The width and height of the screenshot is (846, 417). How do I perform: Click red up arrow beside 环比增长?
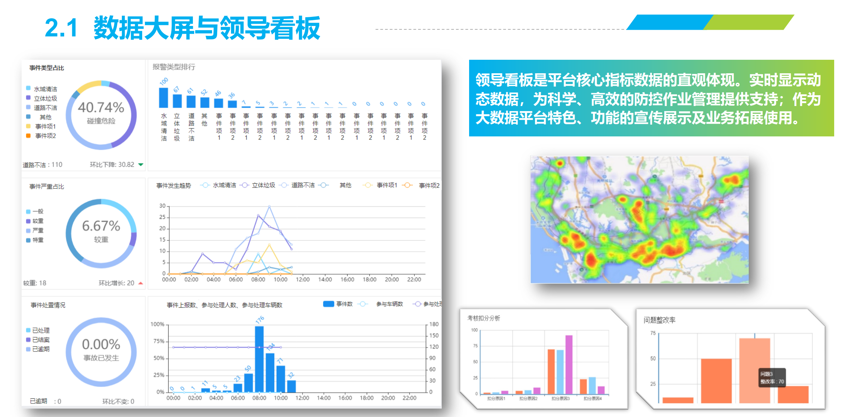(x=141, y=283)
